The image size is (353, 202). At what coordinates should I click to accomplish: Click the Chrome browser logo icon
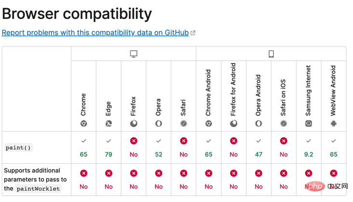pyautogui.click(x=83, y=123)
